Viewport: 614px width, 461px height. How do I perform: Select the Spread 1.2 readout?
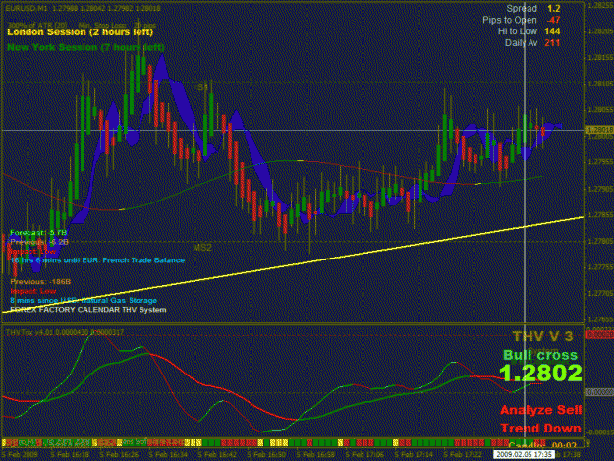click(x=533, y=8)
